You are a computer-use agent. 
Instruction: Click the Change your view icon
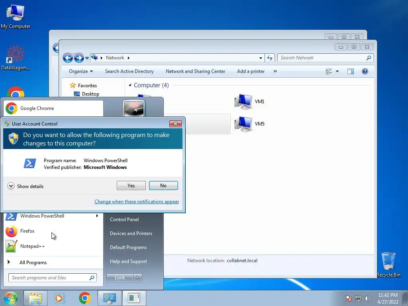pos(329,71)
